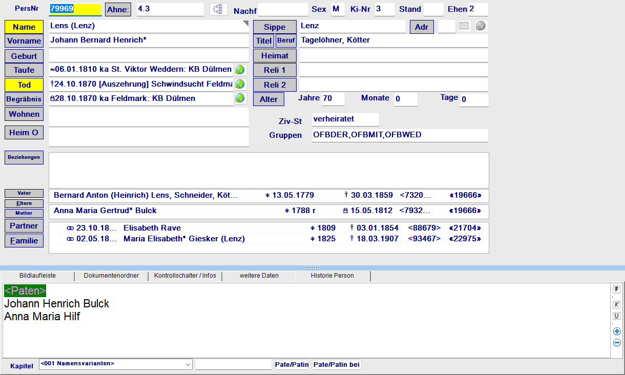The image size is (625, 375).
Task: Expand the name variants triangle in Name field
Action: (x=245, y=24)
